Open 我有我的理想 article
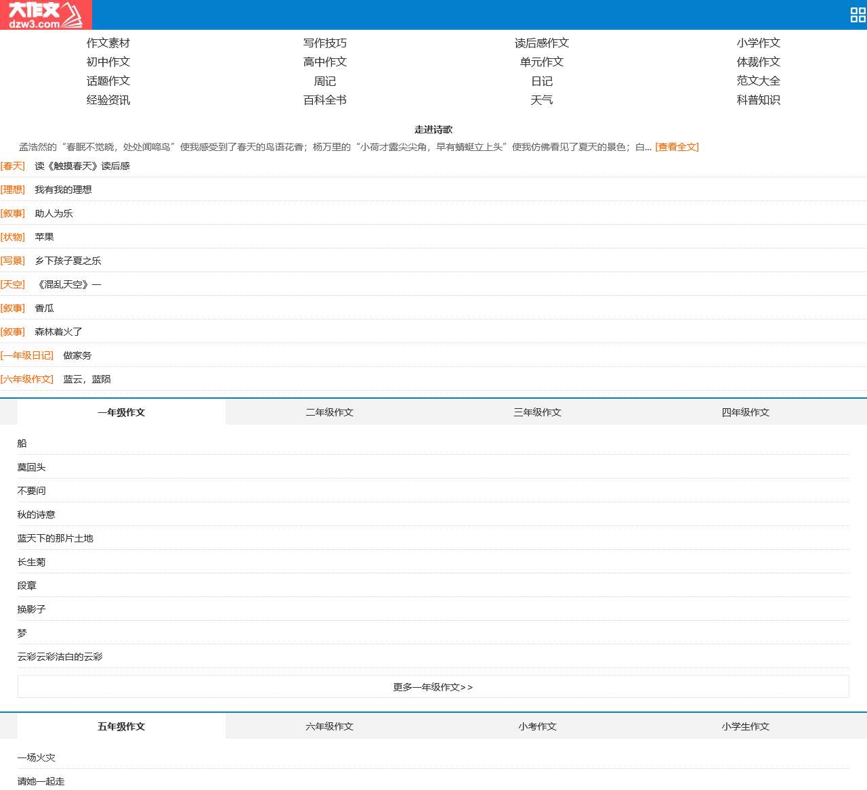Screen dimensions: 867x790 [x=63, y=190]
